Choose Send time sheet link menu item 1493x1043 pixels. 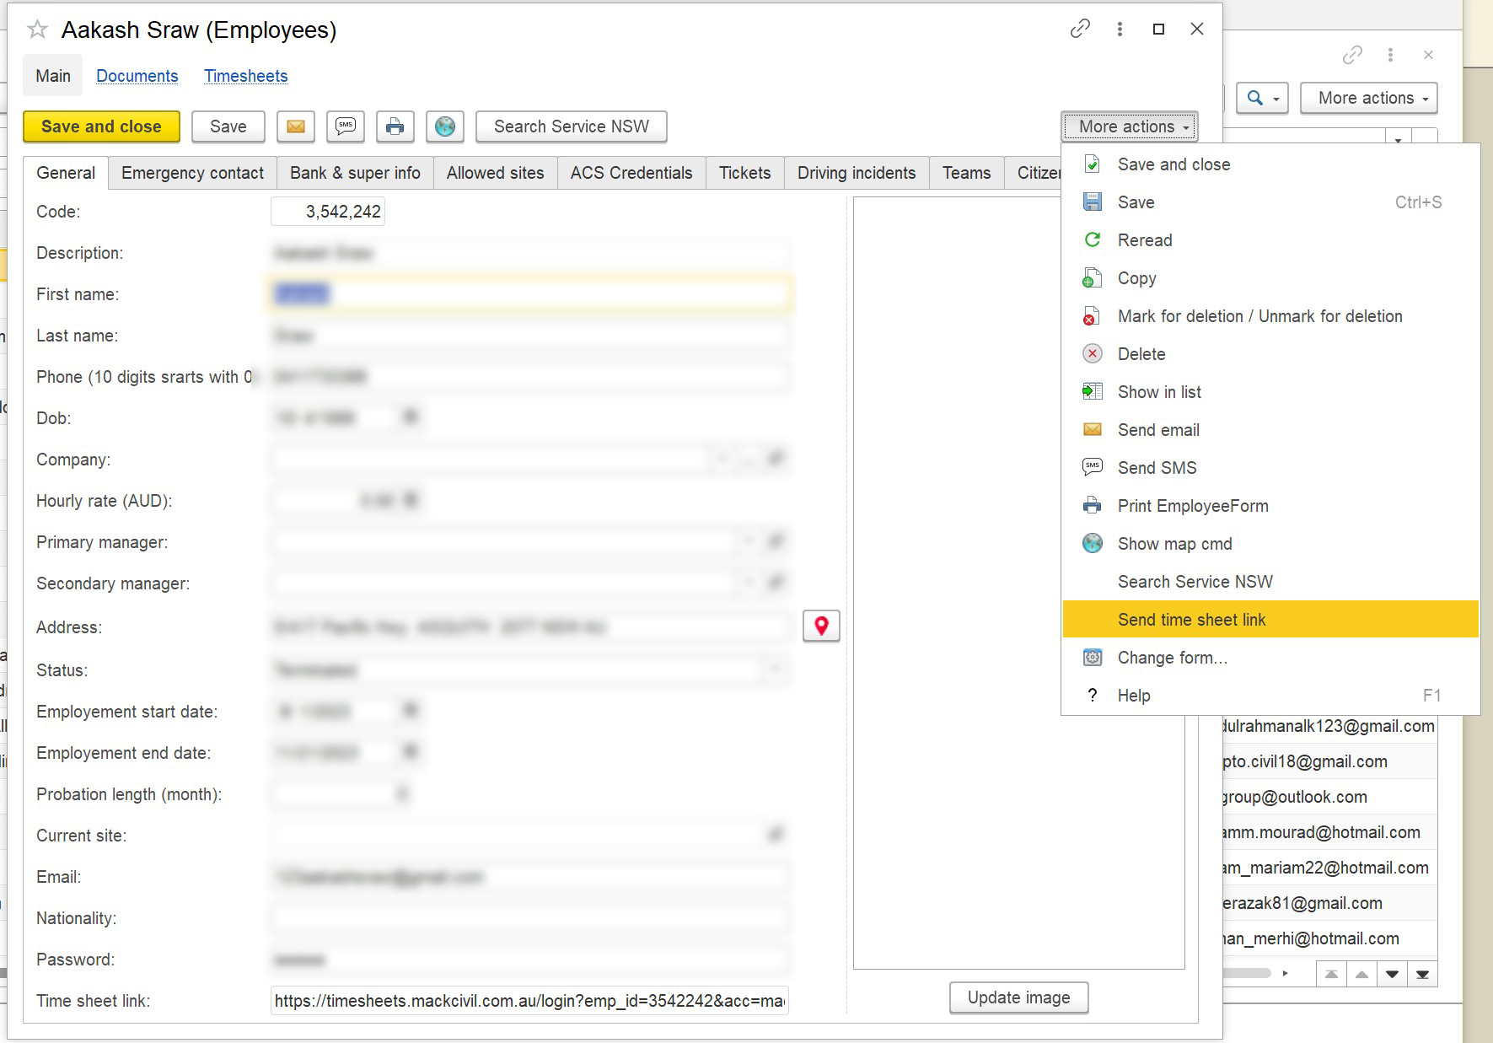(x=1190, y=619)
